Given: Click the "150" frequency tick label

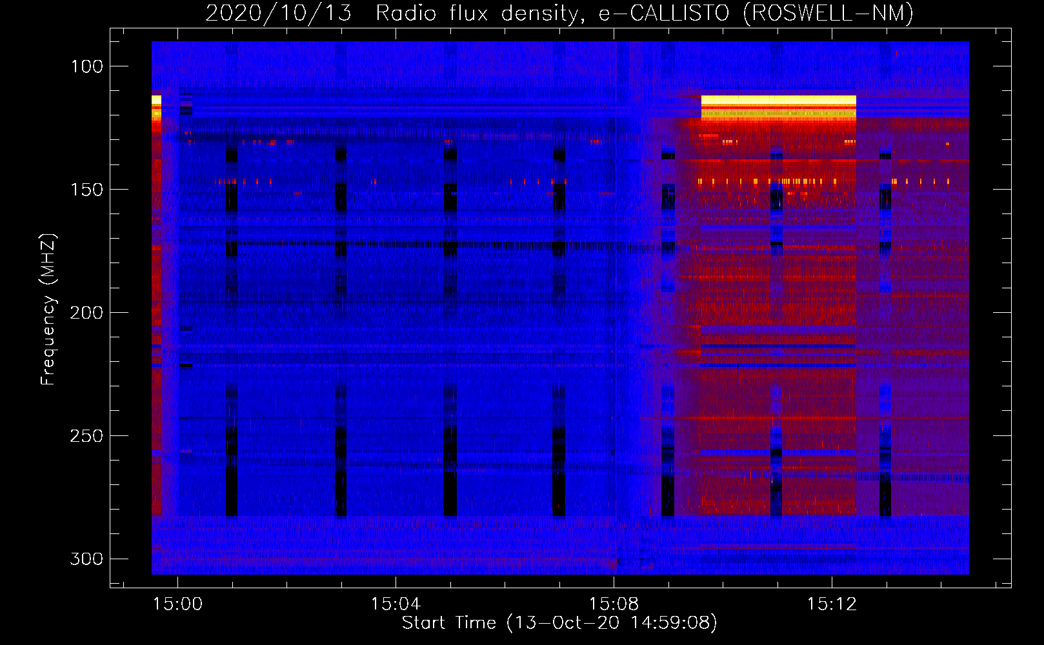Looking at the screenshot, I should click(86, 190).
